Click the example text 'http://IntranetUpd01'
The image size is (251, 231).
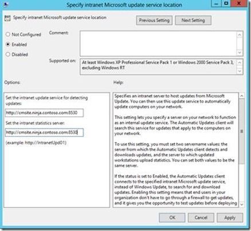[45, 143]
